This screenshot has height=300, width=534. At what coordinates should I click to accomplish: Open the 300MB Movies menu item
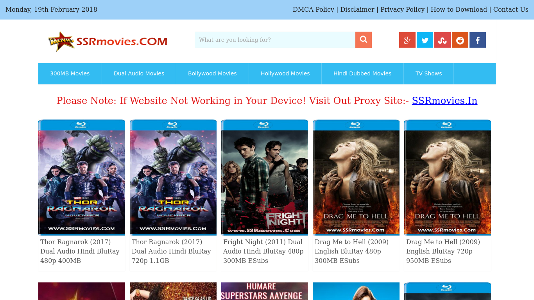70,73
